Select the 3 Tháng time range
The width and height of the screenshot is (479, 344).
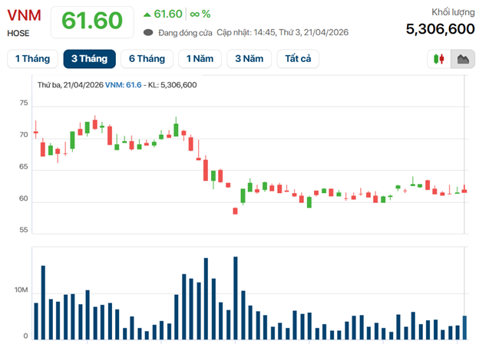click(x=89, y=59)
